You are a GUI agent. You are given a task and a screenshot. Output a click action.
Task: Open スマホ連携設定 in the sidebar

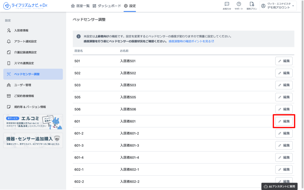24,63
